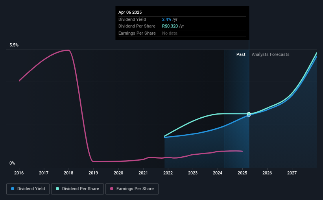Click the 2025 year label
Viewport: 323px width, 200px height.
242,173
